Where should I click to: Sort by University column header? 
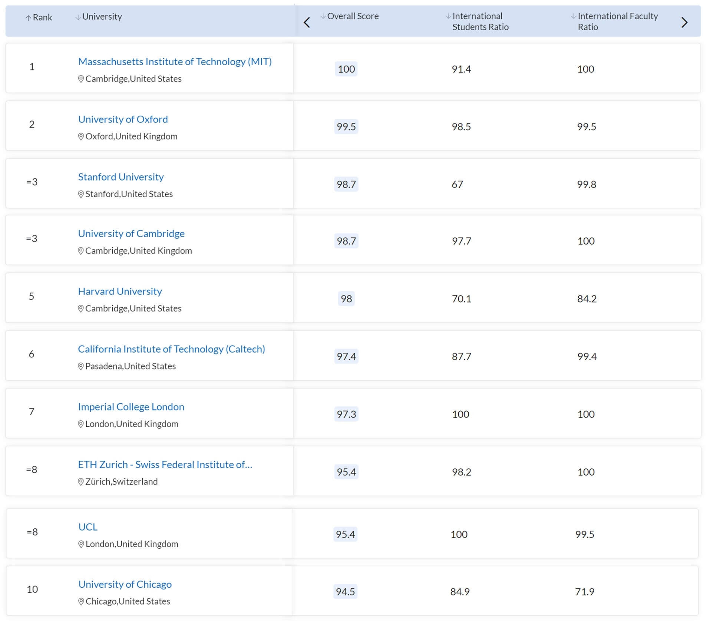point(99,17)
